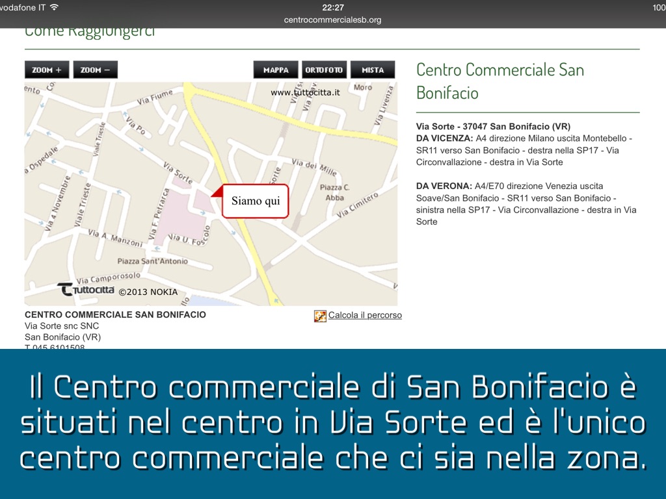Viewport: 666px width, 499px height.
Task: Tap the Via dei Mille street label
Action: [314, 166]
